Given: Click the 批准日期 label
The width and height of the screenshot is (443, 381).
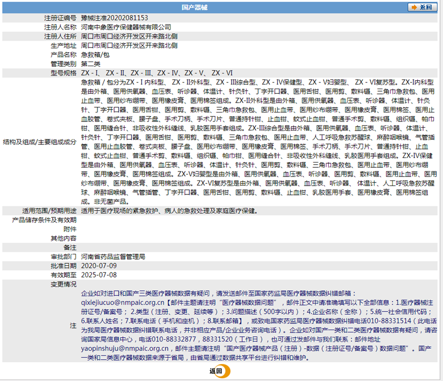Looking at the screenshot, I should (x=64, y=266).
